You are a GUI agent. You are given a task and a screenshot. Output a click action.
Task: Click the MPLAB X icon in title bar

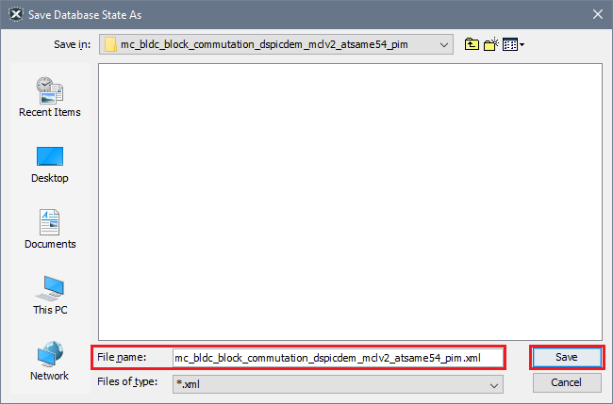(16, 15)
